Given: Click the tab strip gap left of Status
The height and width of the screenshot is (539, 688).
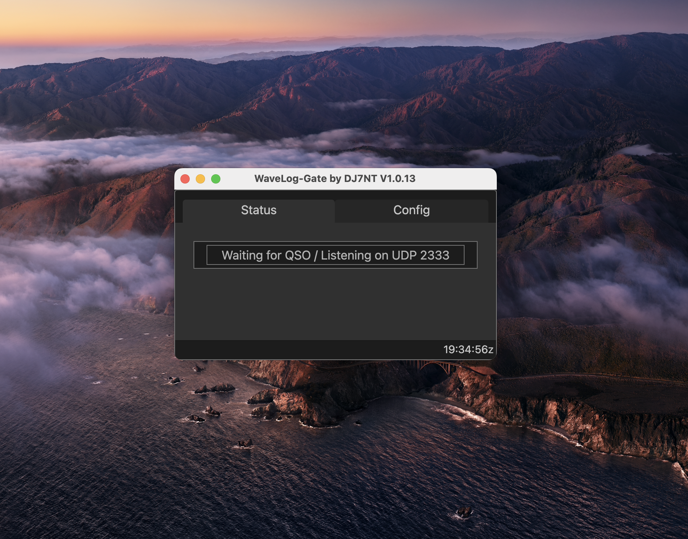Looking at the screenshot, I should [x=179, y=210].
